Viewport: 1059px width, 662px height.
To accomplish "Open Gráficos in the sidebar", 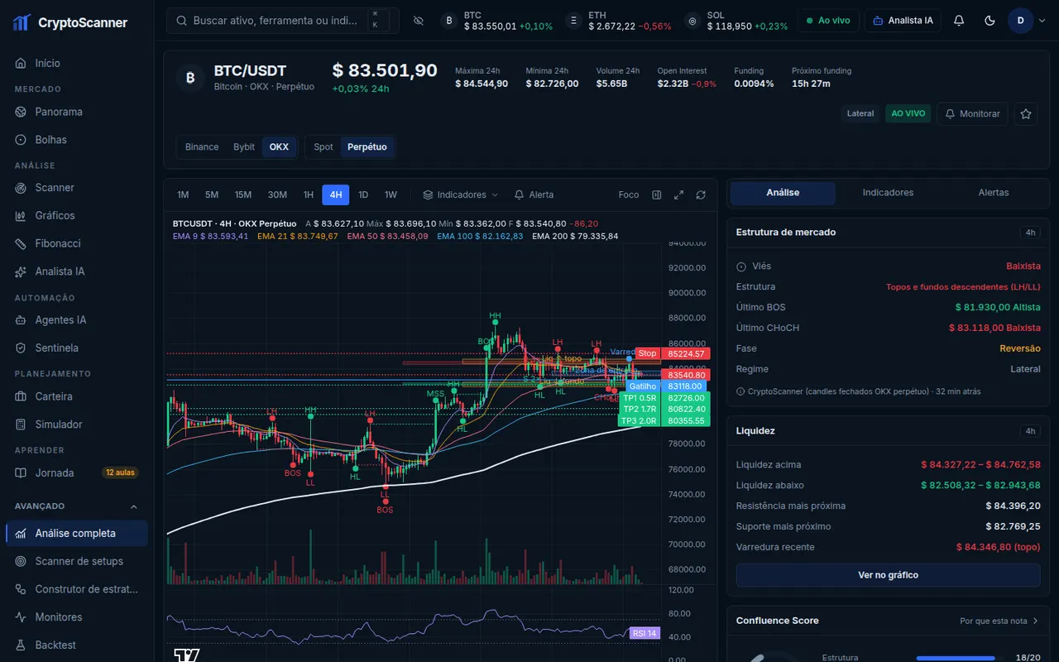I will pos(76,215).
